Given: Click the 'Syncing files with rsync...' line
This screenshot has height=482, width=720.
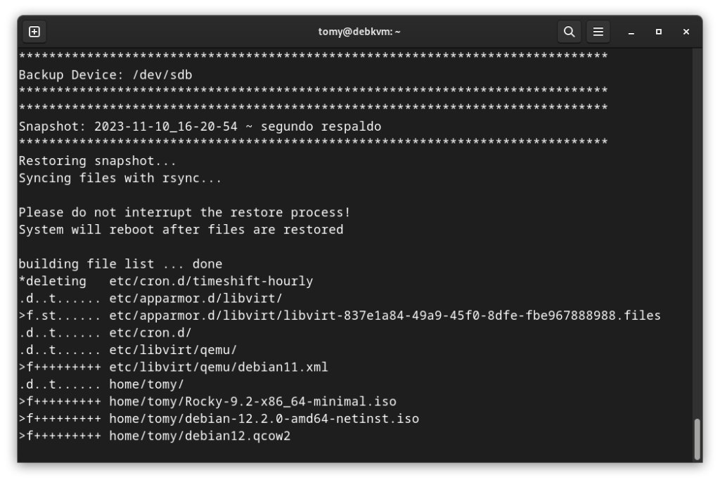Looking at the screenshot, I should (120, 178).
